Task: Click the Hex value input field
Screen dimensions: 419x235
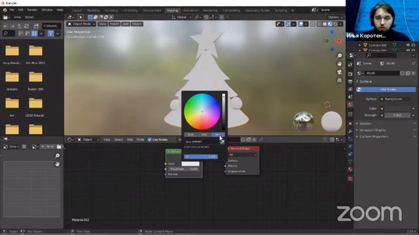Action: 201,142
